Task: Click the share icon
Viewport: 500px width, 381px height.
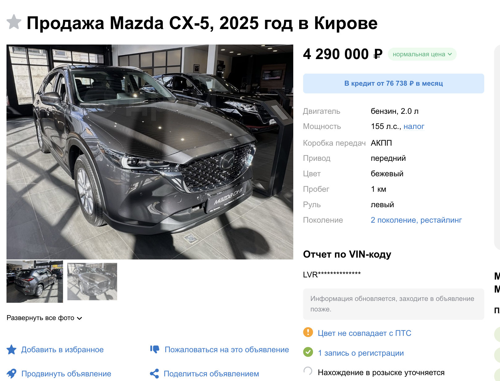Action: click(154, 374)
